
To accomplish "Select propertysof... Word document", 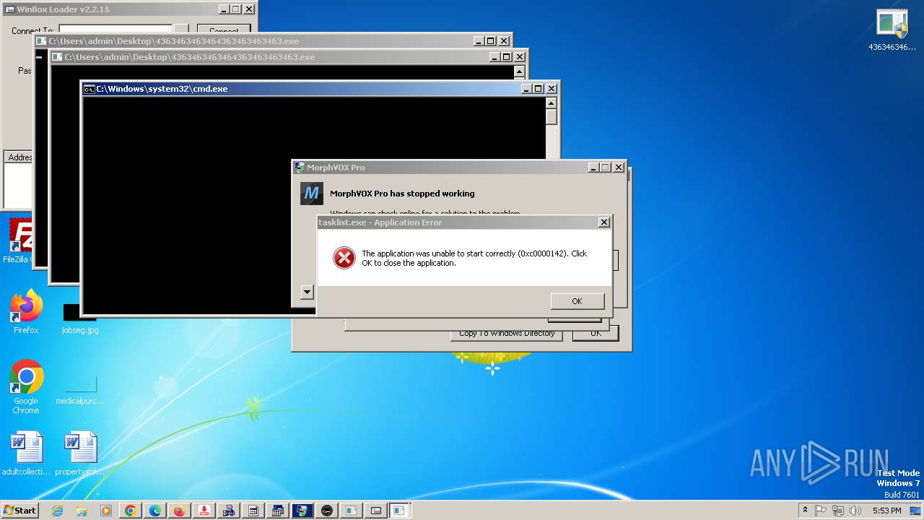I will [x=80, y=454].
